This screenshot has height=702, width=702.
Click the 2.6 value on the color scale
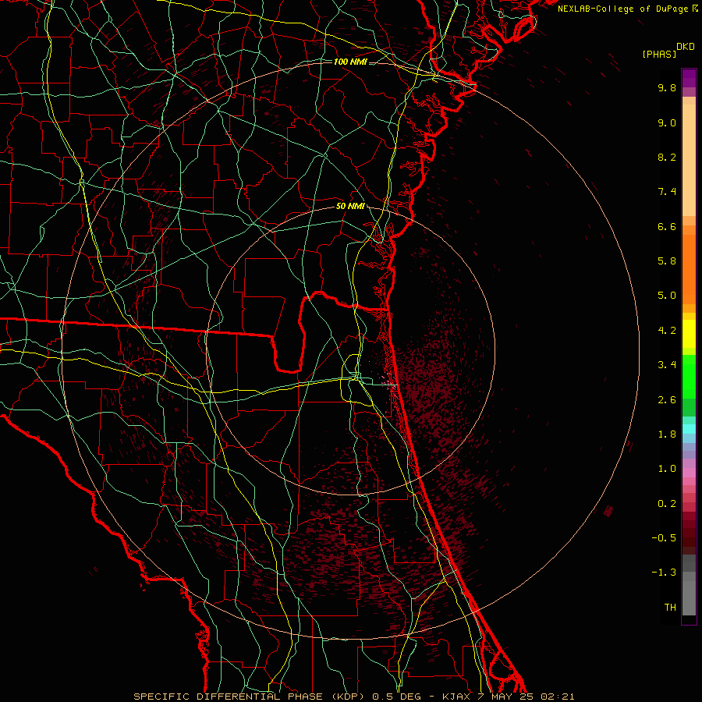[x=667, y=400]
